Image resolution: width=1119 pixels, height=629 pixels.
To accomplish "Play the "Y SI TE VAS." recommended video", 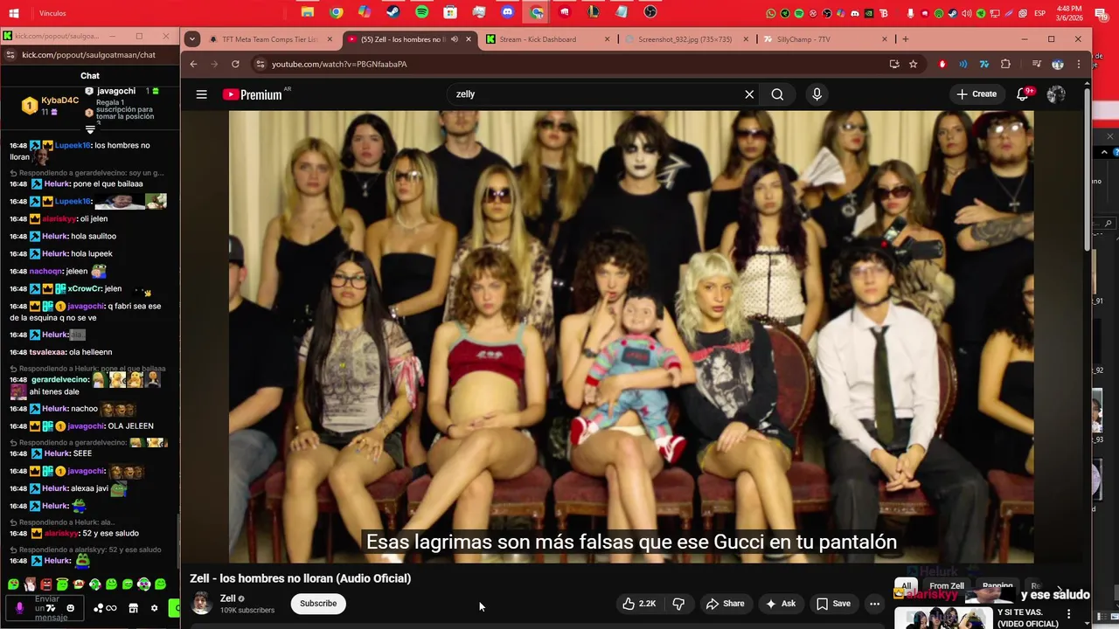I will coord(942,618).
